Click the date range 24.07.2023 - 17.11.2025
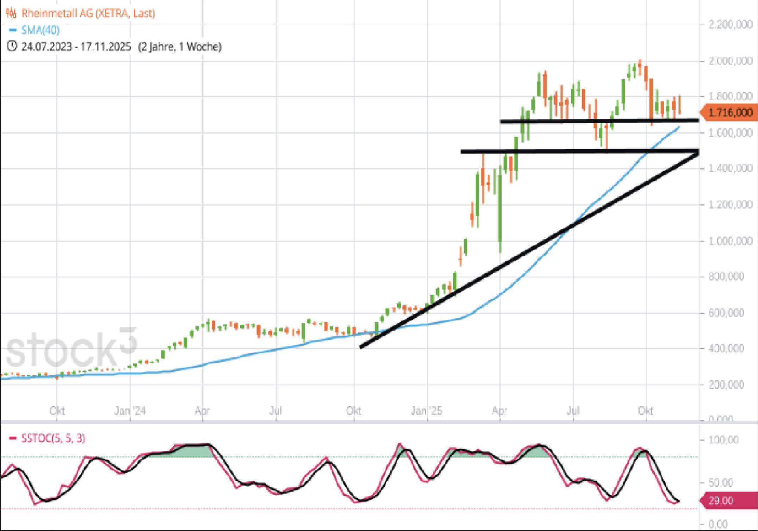This screenshot has width=758, height=531. click(76, 46)
